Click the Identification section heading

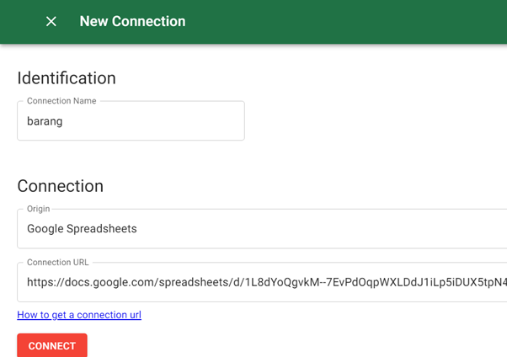tap(67, 78)
